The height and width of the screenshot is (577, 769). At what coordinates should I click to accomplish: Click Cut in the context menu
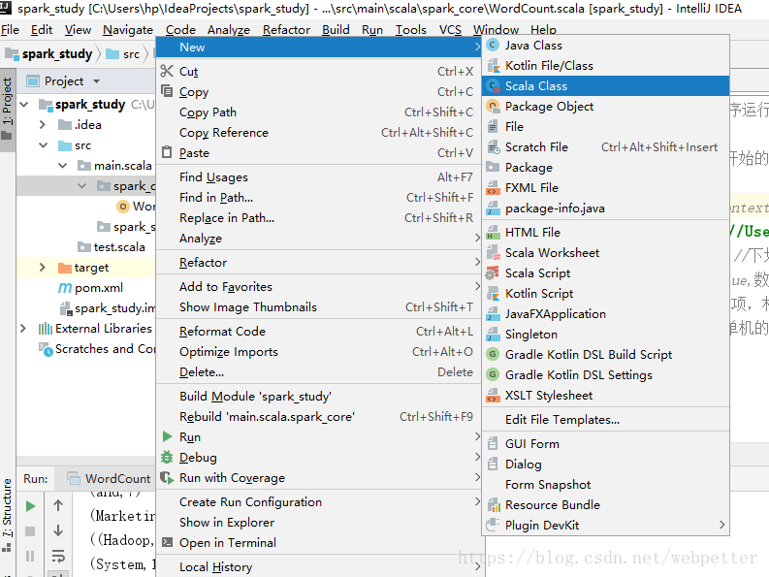point(188,72)
